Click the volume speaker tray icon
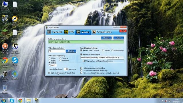This screenshot has width=183, height=103. pyautogui.click(x=163, y=101)
